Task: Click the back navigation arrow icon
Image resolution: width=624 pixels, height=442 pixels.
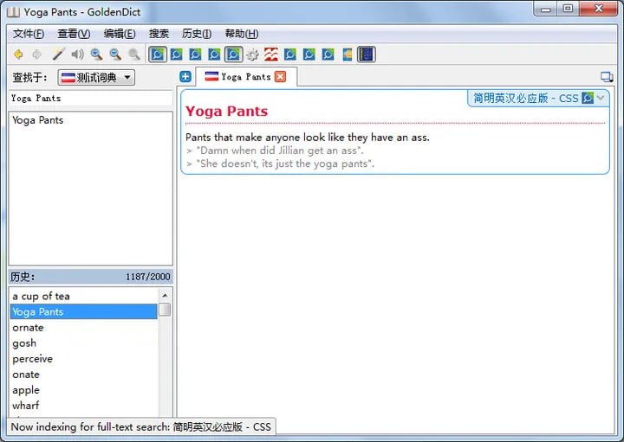Action: tap(17, 54)
